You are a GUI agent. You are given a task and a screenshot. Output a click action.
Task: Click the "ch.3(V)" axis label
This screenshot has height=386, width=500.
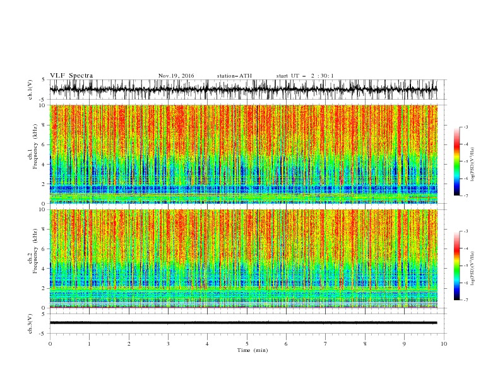coord(30,324)
